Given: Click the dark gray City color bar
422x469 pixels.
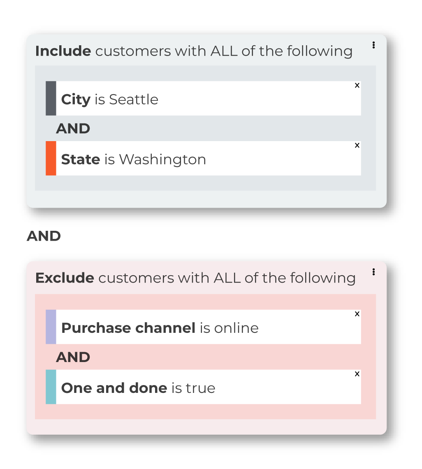Looking at the screenshot, I should click(51, 98).
